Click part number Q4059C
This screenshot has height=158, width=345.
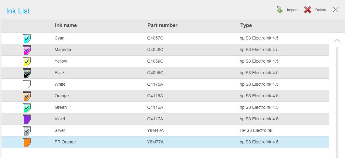(x=155, y=61)
